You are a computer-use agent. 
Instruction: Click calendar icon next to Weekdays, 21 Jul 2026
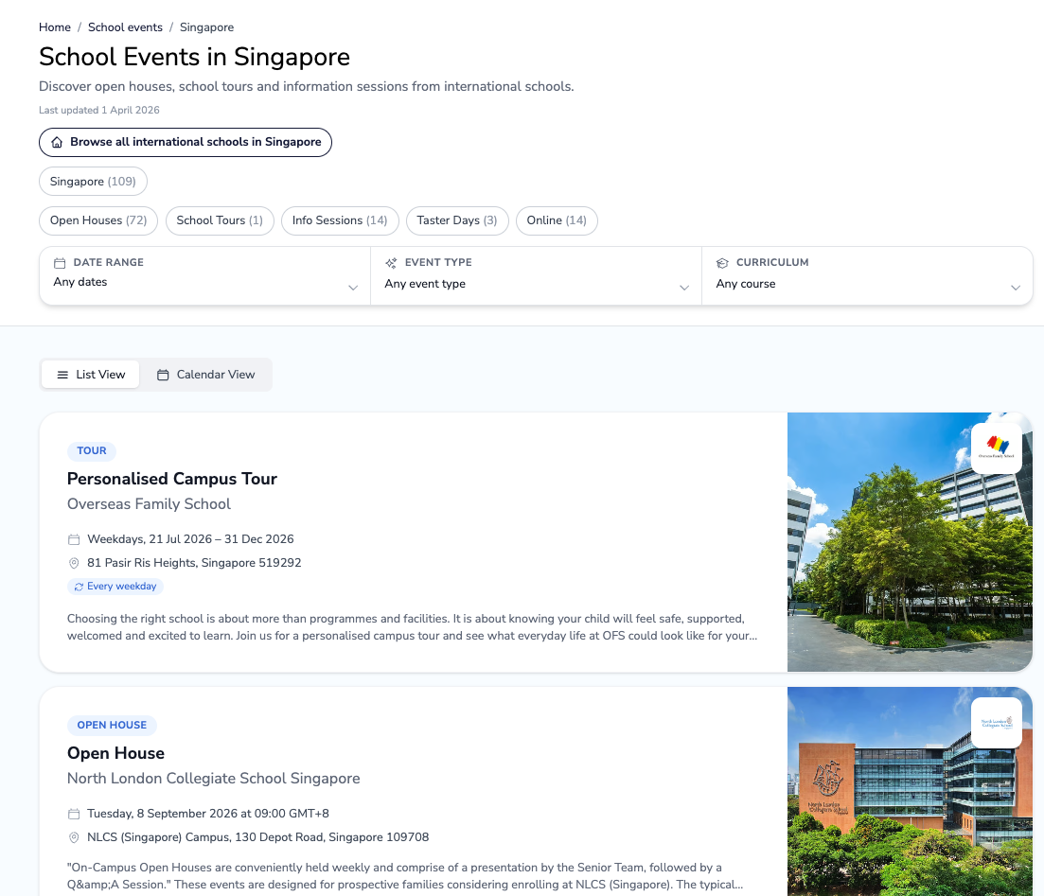[x=74, y=539]
